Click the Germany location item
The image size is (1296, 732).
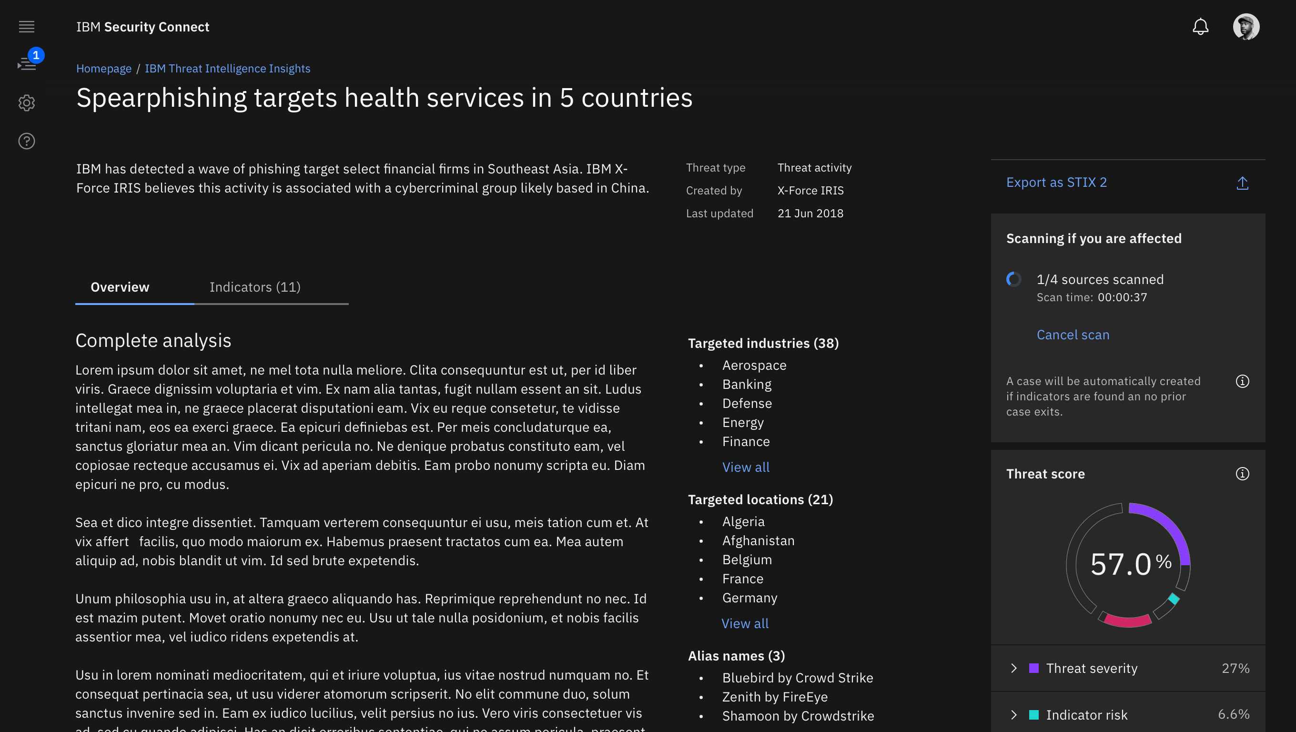[749, 598]
